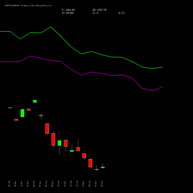The width and height of the screenshot is (193, 193).
Task: Click the 01 Jan date label
Action: 28,184
